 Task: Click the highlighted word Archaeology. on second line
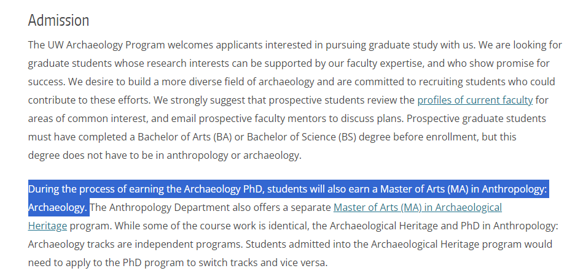(58, 207)
